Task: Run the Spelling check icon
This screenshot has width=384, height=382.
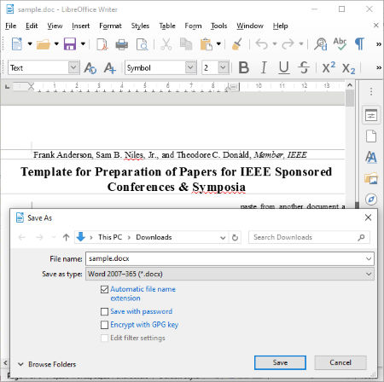Action: [340, 44]
